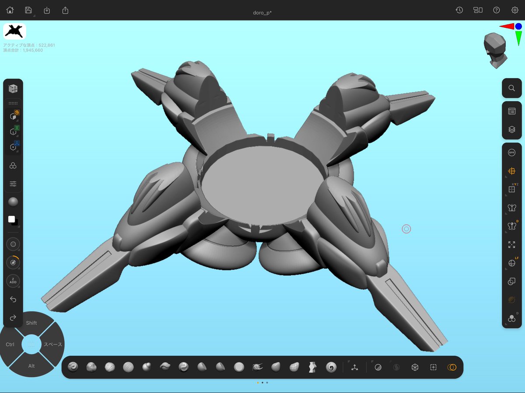Select the grid-patterned mesh brush
This screenshot has height=393, width=525.
[294, 367]
